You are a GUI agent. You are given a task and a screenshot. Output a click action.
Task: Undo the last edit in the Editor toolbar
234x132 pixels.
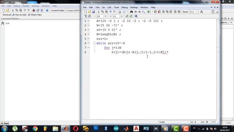(110, 12)
